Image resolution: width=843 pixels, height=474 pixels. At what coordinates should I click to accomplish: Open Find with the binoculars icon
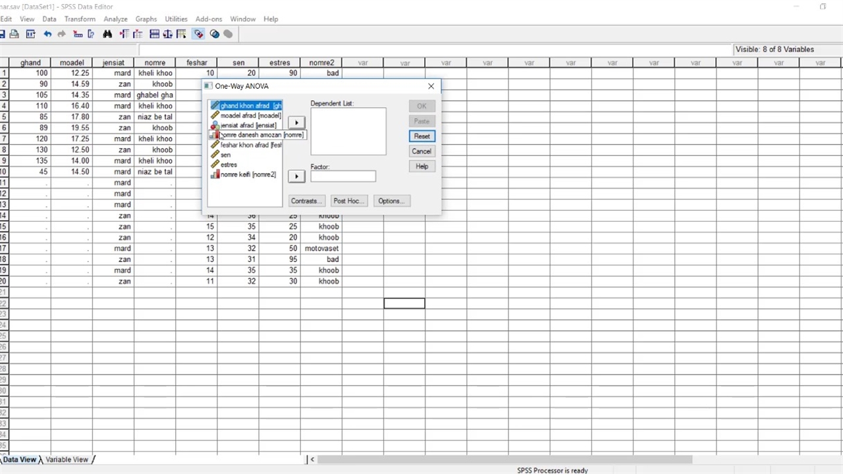pyautogui.click(x=107, y=34)
